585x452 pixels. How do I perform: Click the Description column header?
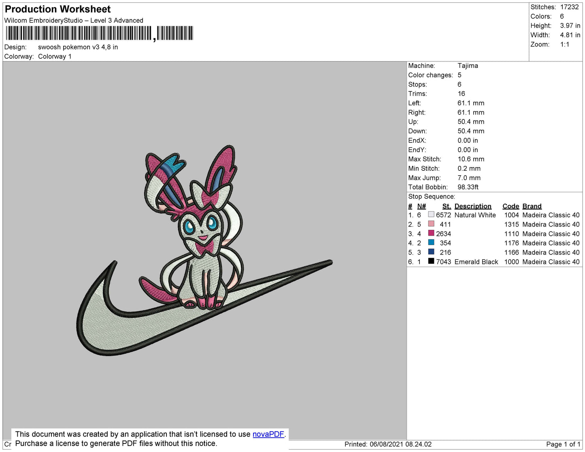[472, 206]
